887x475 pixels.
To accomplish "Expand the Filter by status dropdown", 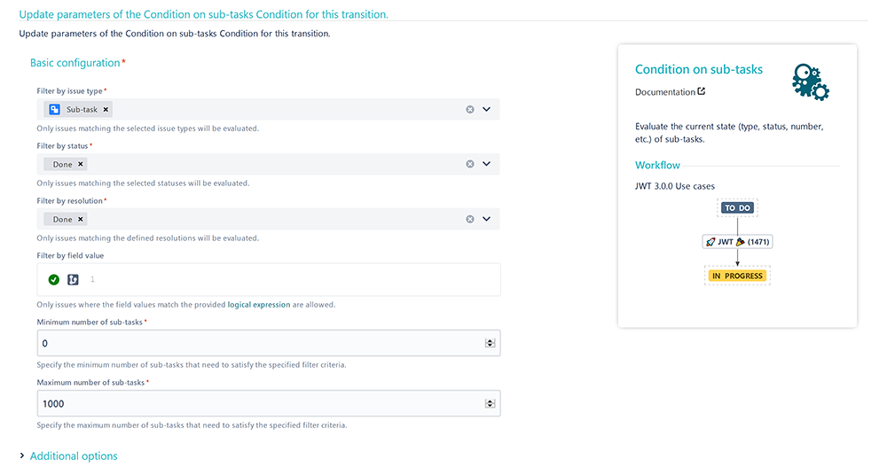I will 486,164.
